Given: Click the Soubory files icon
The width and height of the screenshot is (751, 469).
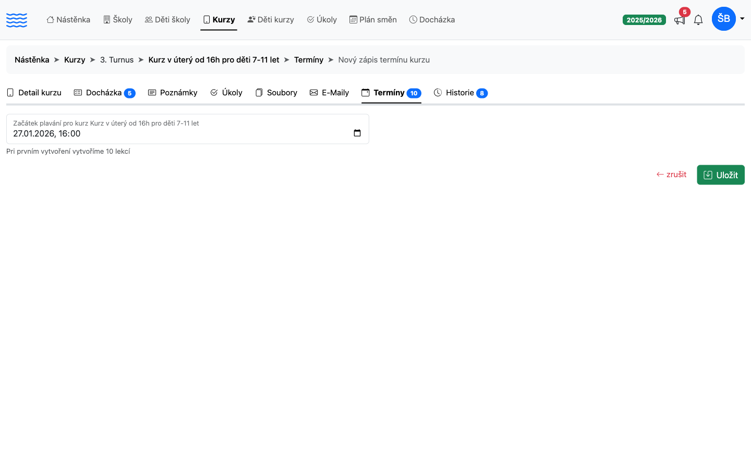Looking at the screenshot, I should [x=259, y=92].
